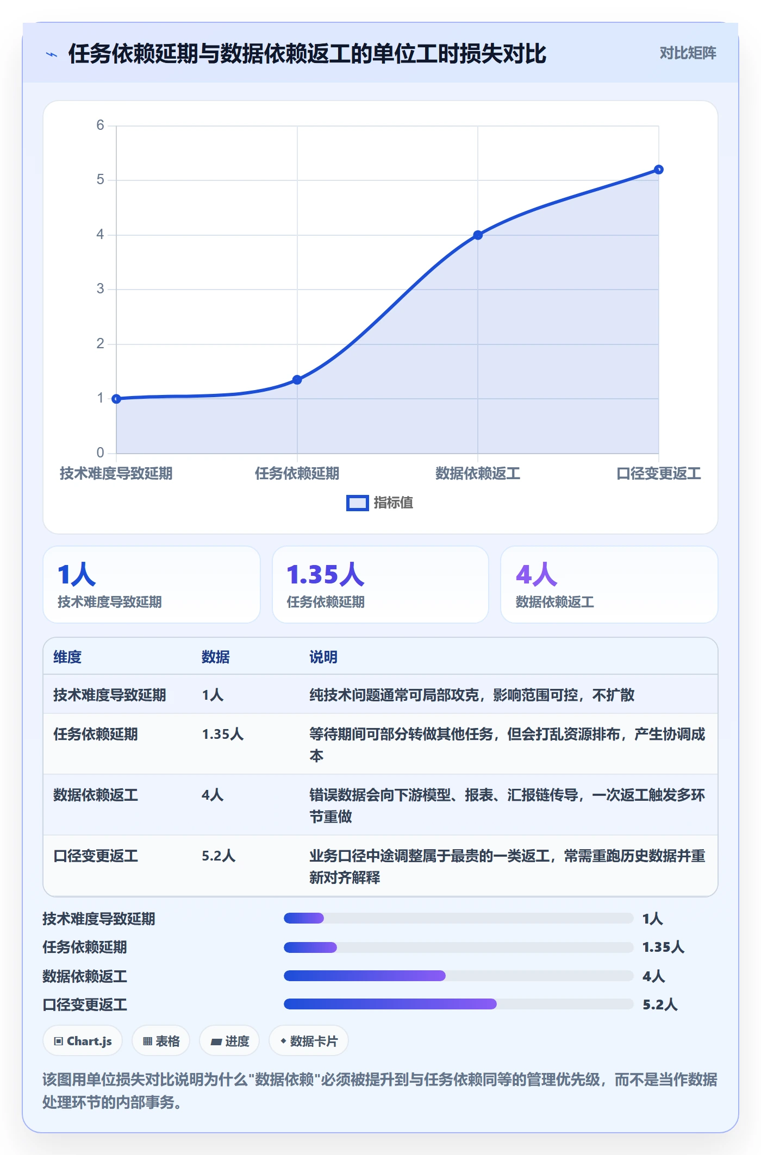The height and width of the screenshot is (1155, 761).
Task: Click the 5.2人 table data cell
Action: click(x=219, y=856)
